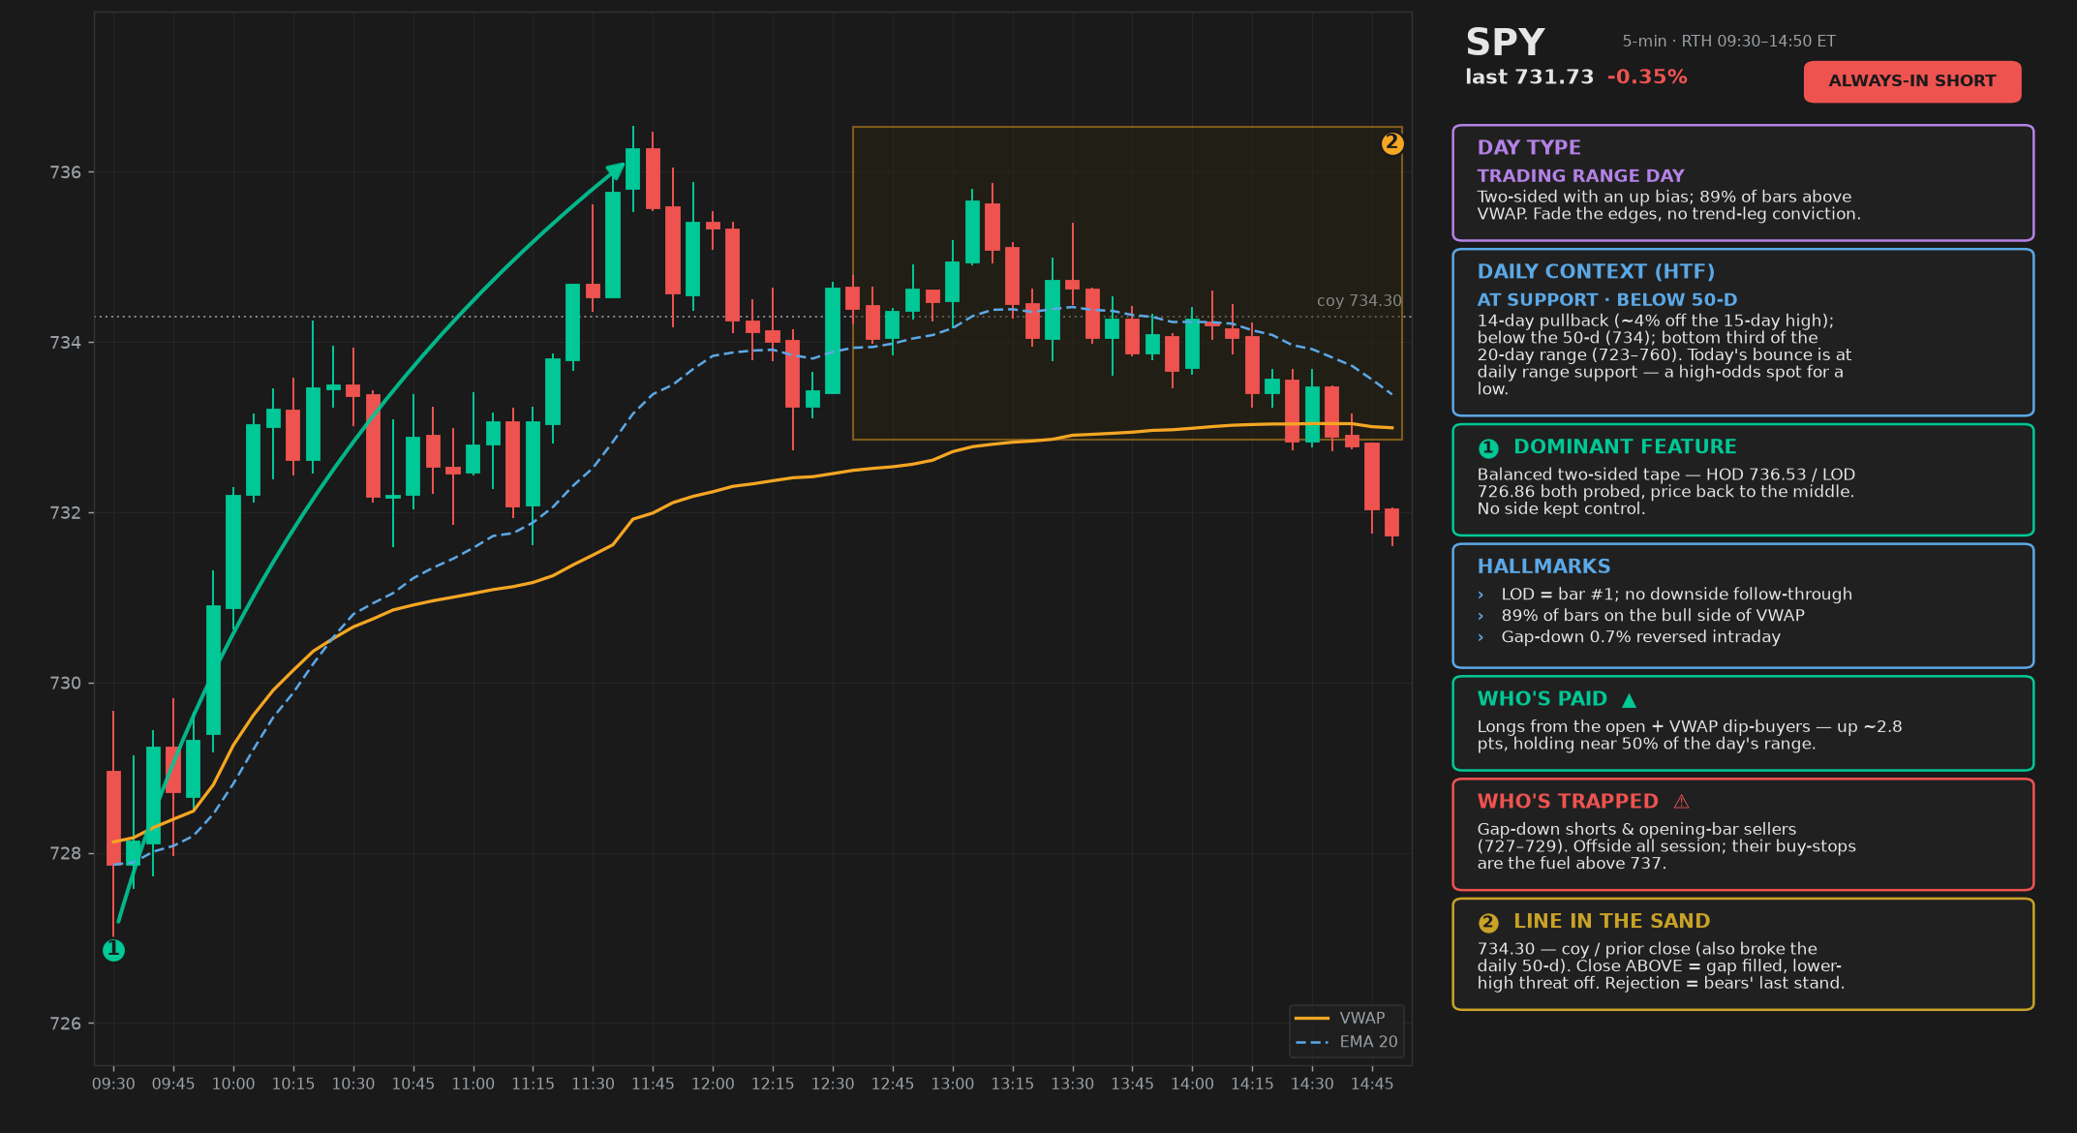Click the 728 price axis label
Screen dimensions: 2077x1133
(x=65, y=854)
